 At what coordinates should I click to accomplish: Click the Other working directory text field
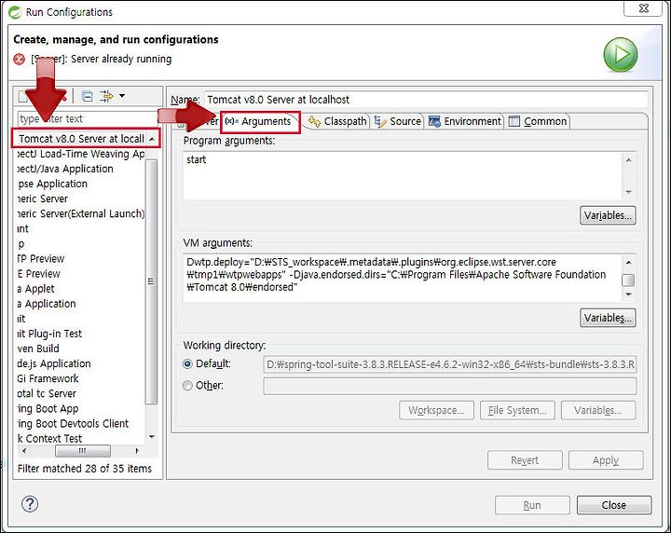click(450, 386)
